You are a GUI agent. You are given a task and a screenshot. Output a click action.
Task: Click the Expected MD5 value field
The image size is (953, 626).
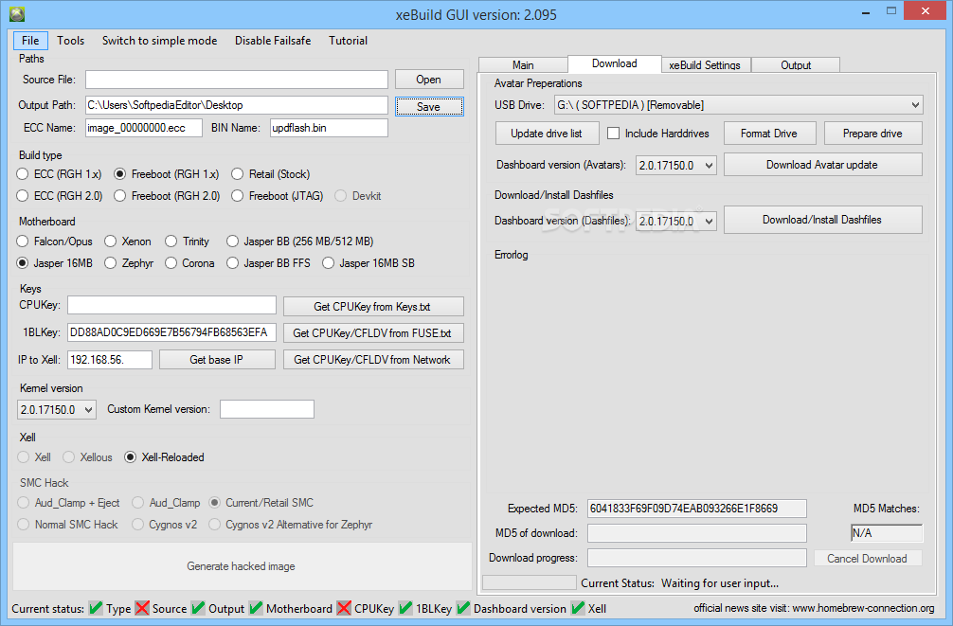point(697,509)
